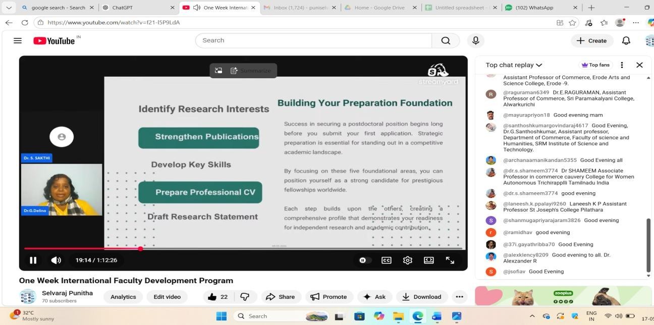Open the Promote option
654x325 pixels.
click(x=329, y=297)
